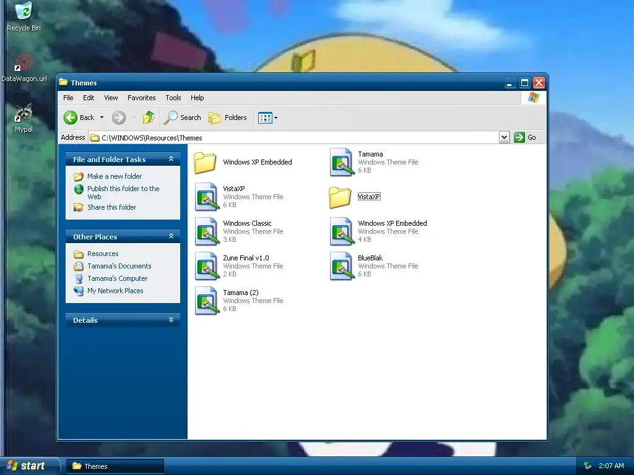
Task: Expand the Details section
Action: [x=171, y=320]
